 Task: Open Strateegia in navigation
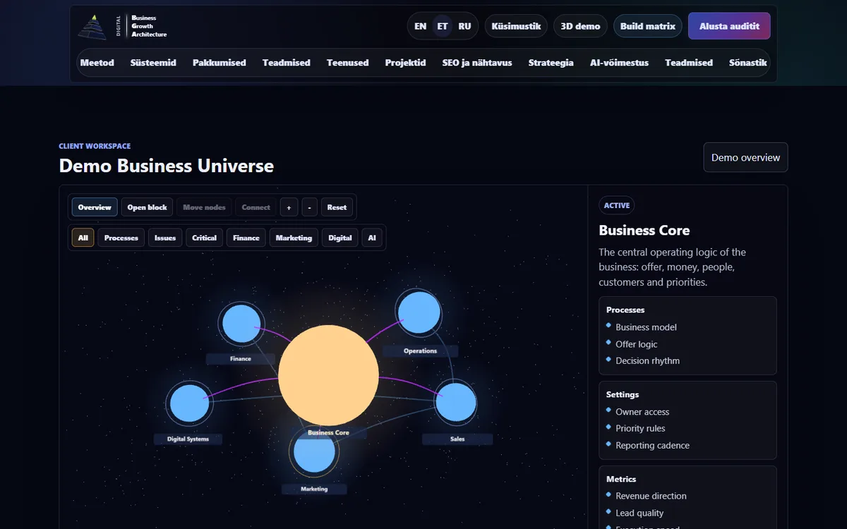551,63
